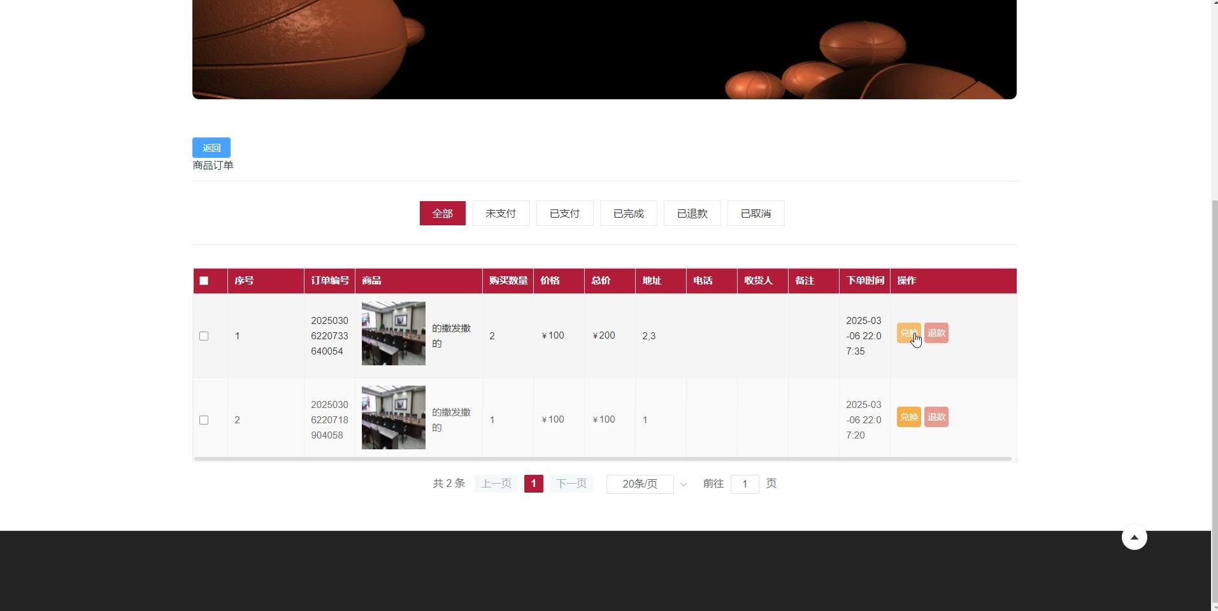Click the table's horizontal scrollbar
Viewport: 1218px width, 611px height.
pos(603,458)
